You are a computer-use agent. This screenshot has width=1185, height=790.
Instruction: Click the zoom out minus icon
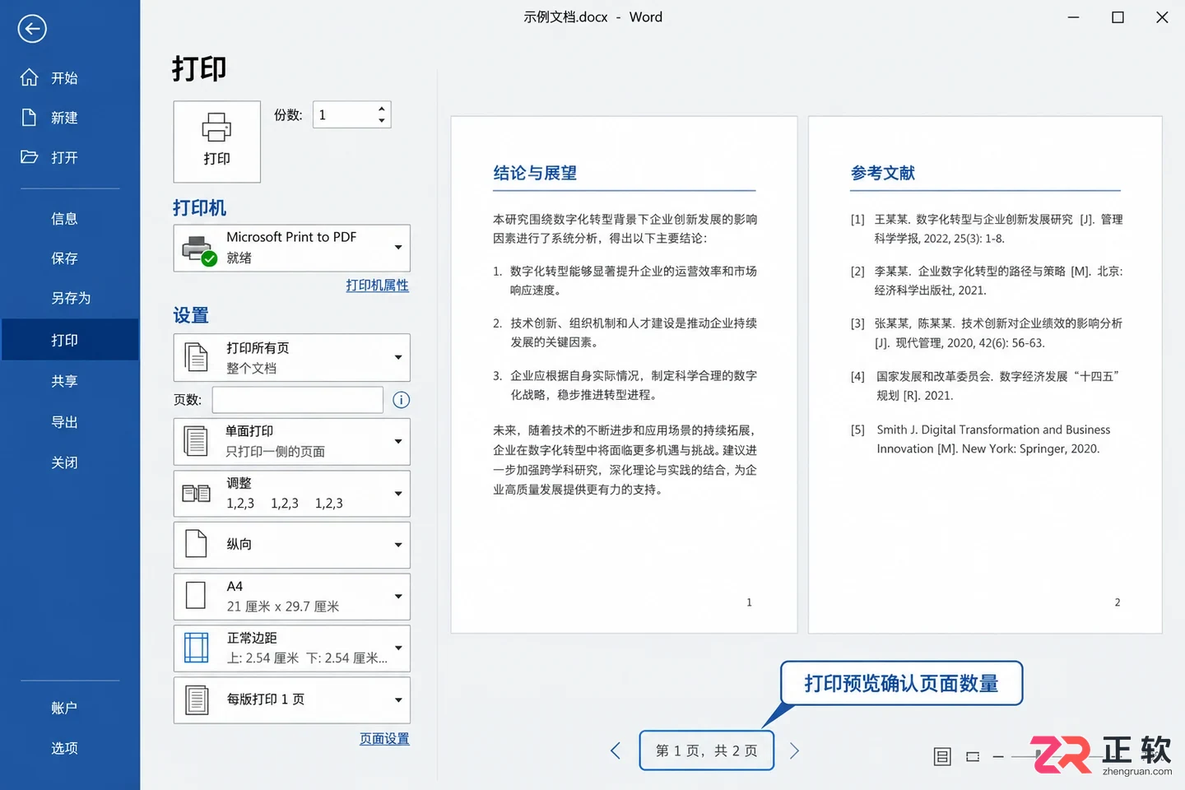point(998,756)
